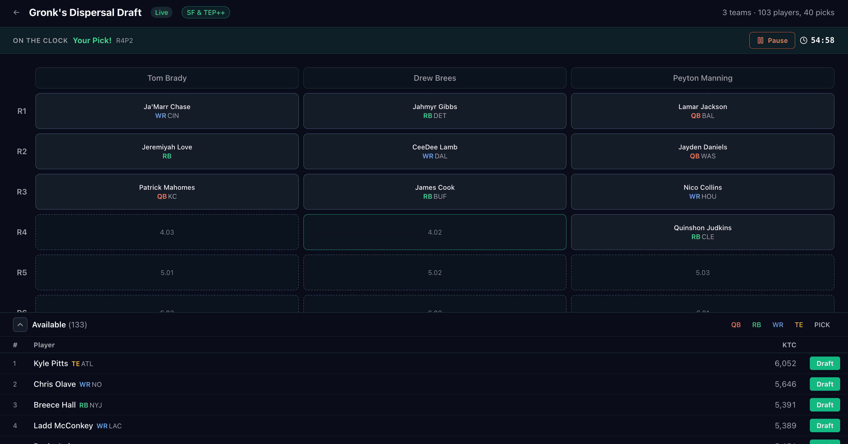Pause the draft timer

pos(772,40)
